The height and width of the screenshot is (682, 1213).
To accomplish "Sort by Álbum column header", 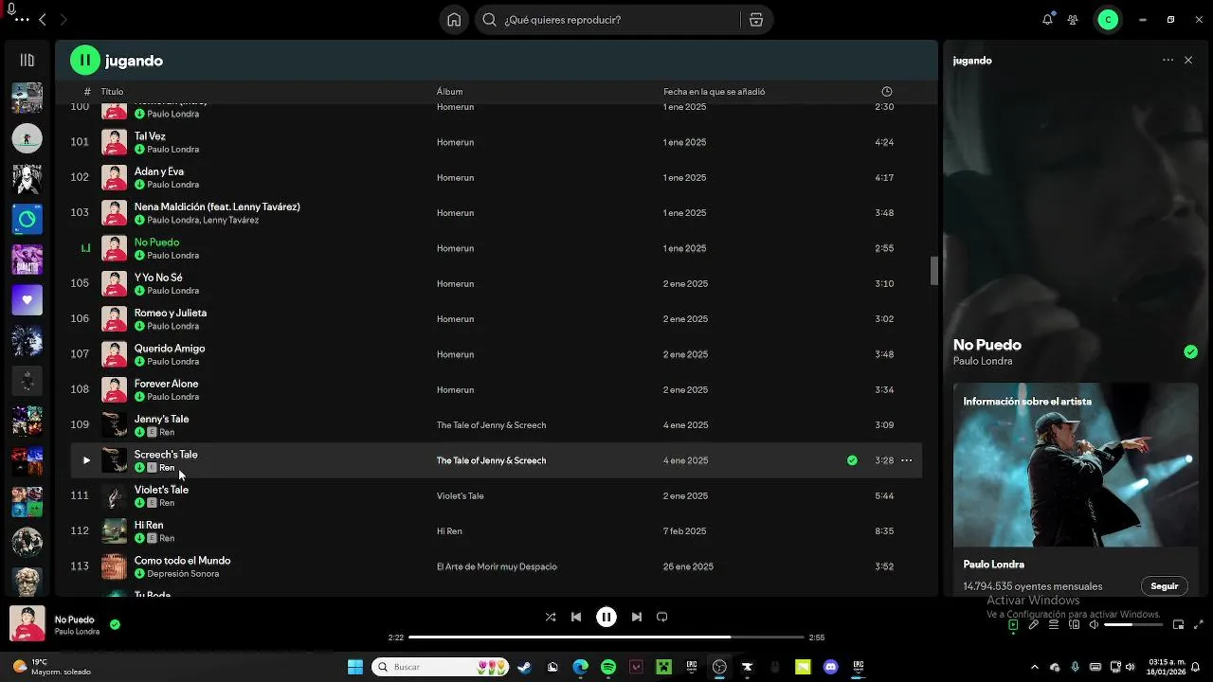I will point(449,92).
